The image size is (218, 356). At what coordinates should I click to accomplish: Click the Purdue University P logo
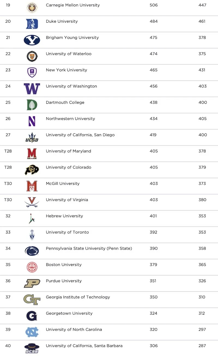[x=32, y=283]
